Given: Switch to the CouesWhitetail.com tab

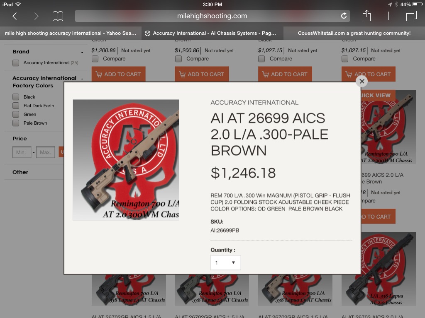Looking at the screenshot, I should point(354,33).
